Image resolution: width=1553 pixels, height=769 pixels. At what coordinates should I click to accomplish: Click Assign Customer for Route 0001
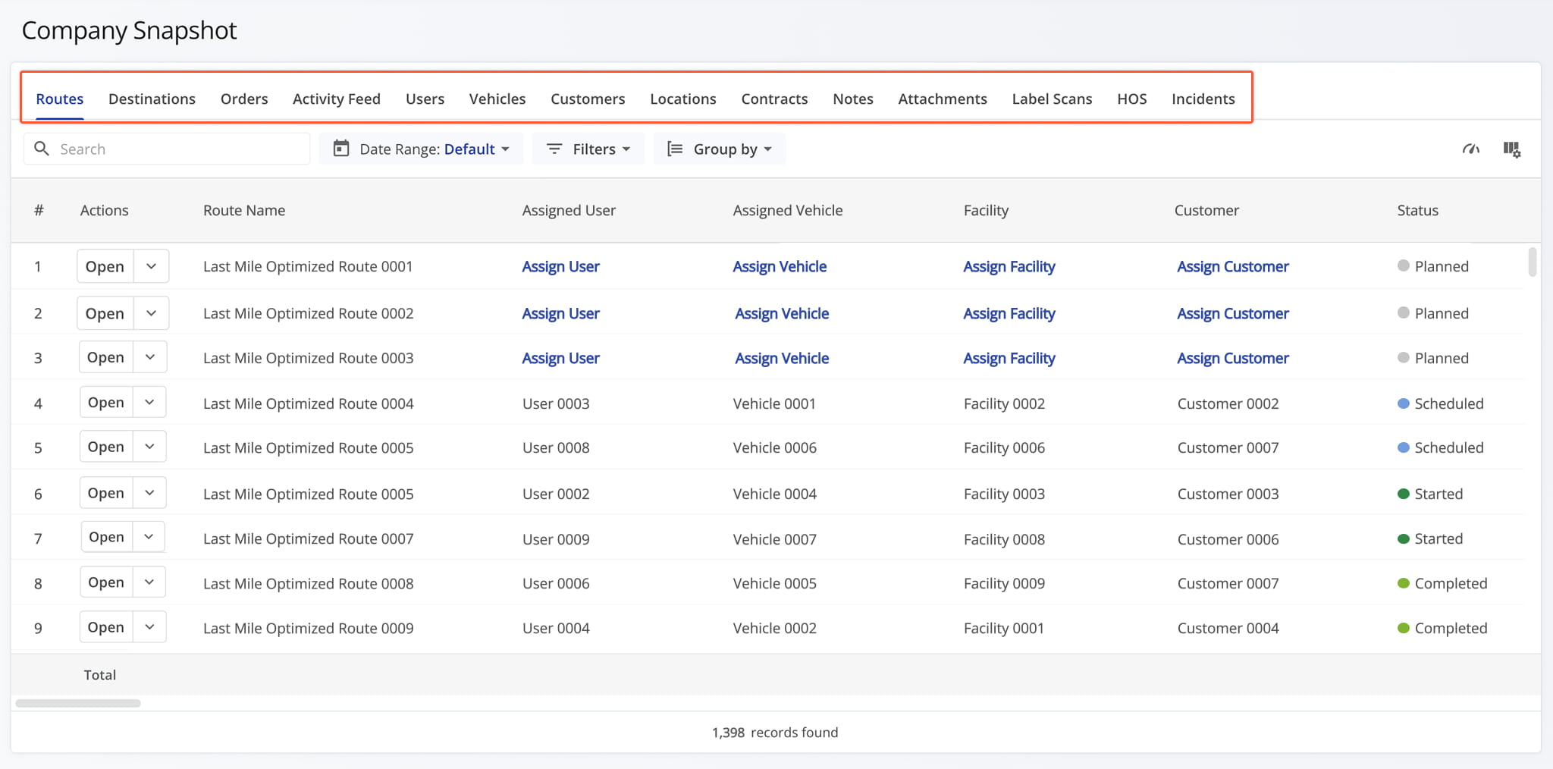1233,266
